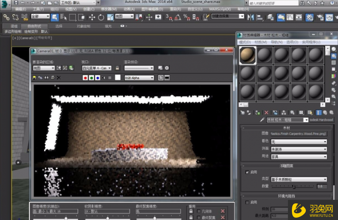Uncheck the relief pattern 启用 checkbox

[247, 172]
